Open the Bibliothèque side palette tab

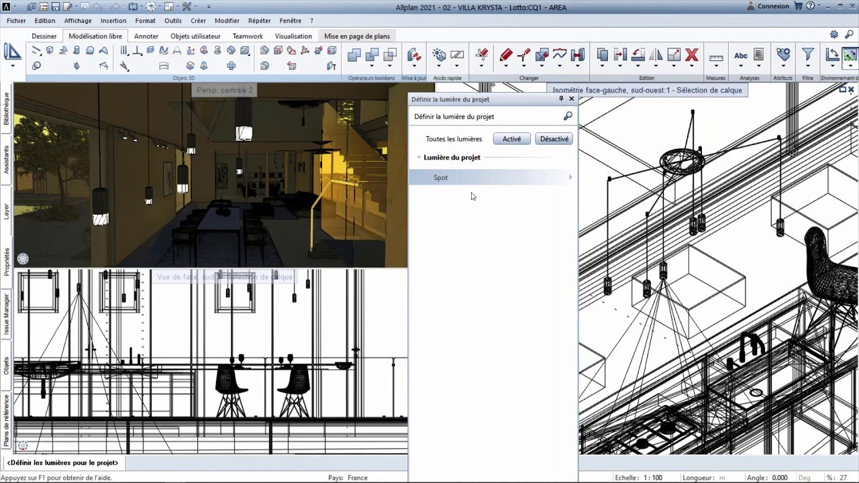6,109
